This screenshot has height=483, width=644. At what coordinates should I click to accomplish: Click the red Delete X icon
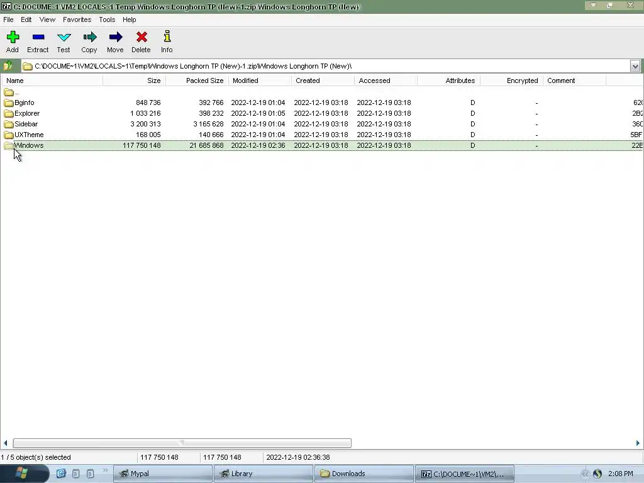pos(142,37)
